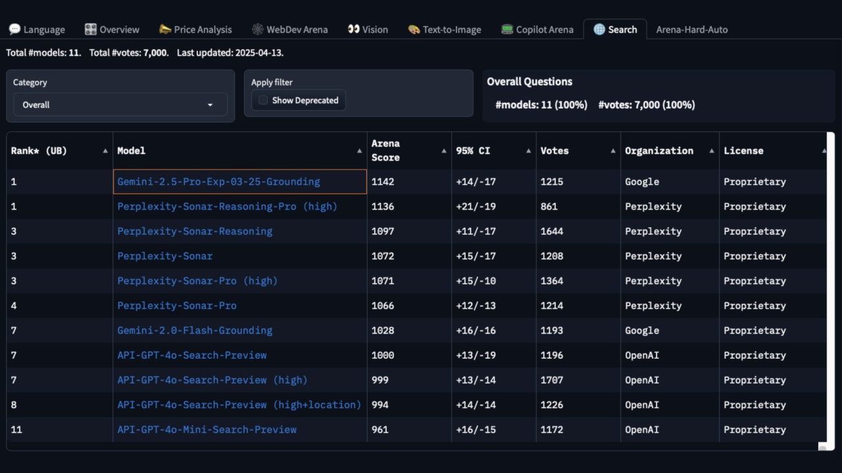
Task: Click the Search tab globe icon
Action: [599, 30]
